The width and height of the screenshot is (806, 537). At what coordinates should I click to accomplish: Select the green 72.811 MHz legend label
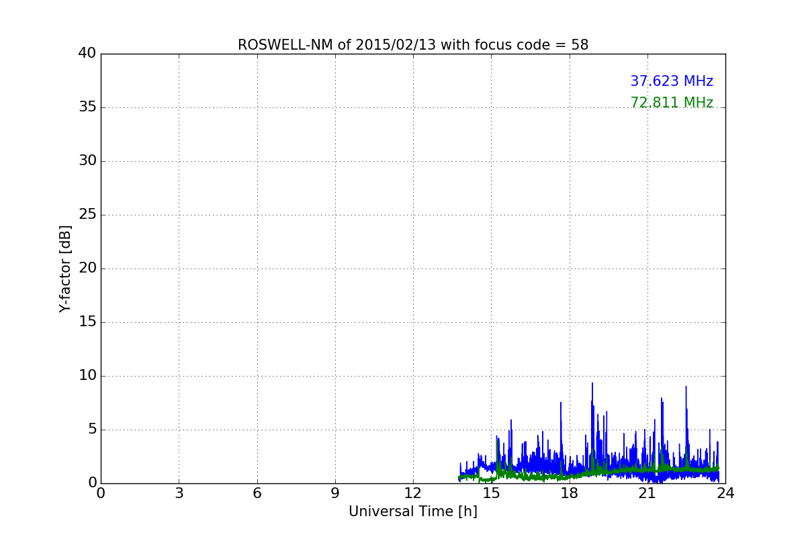672,103
